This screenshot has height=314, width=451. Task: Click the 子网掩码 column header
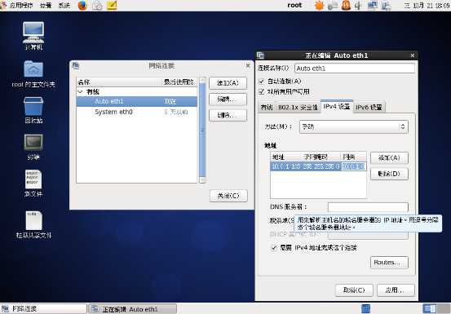pos(321,157)
